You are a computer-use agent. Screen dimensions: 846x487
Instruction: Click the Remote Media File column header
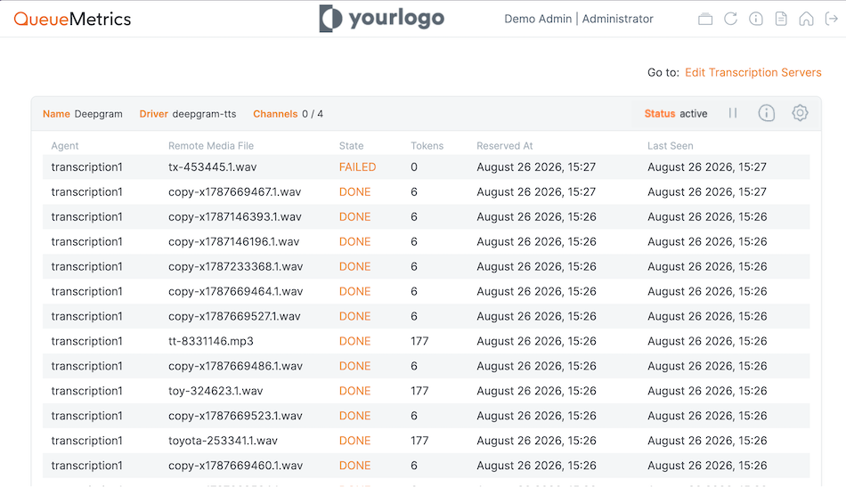pyautogui.click(x=211, y=146)
